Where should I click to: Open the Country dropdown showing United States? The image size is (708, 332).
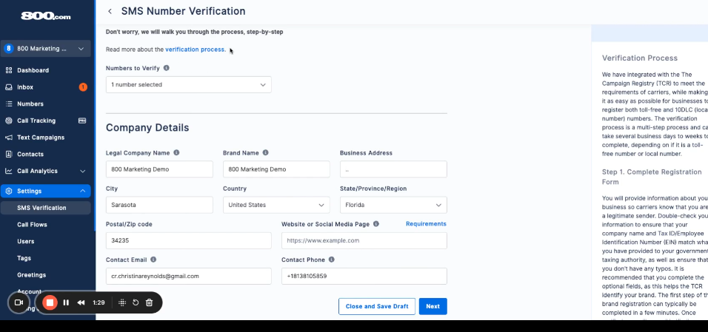tap(276, 205)
